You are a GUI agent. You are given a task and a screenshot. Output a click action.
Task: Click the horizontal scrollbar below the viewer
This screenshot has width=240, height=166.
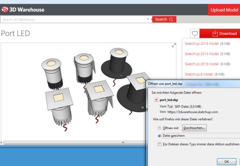point(72,142)
